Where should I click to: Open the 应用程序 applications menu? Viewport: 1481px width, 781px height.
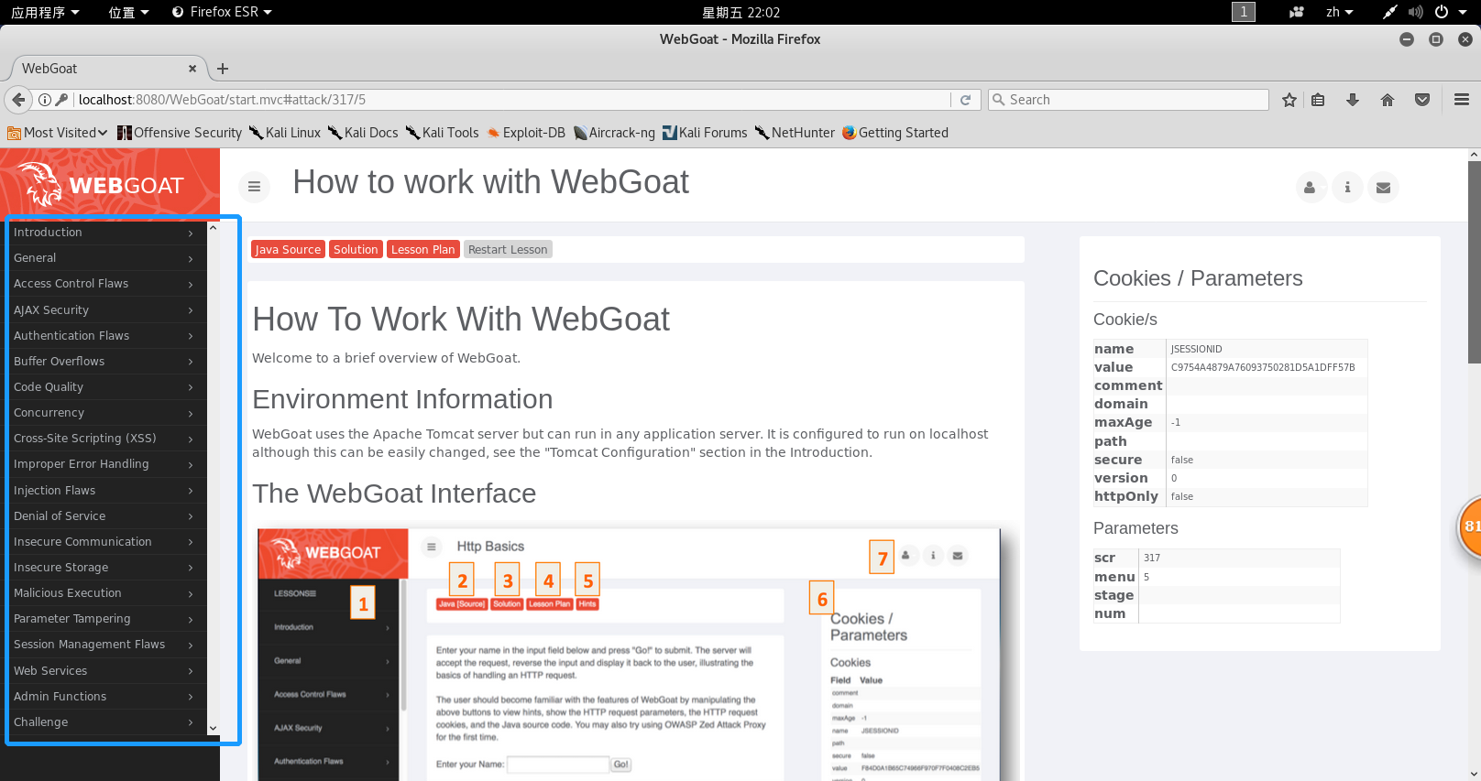44,12
